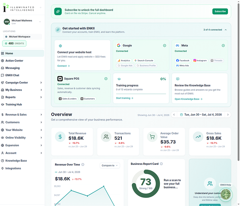240x206 pixels.
Task: Open the Tue, Jun 30 – Sat, Jul 4, 2026 date picker
Action: point(201,115)
